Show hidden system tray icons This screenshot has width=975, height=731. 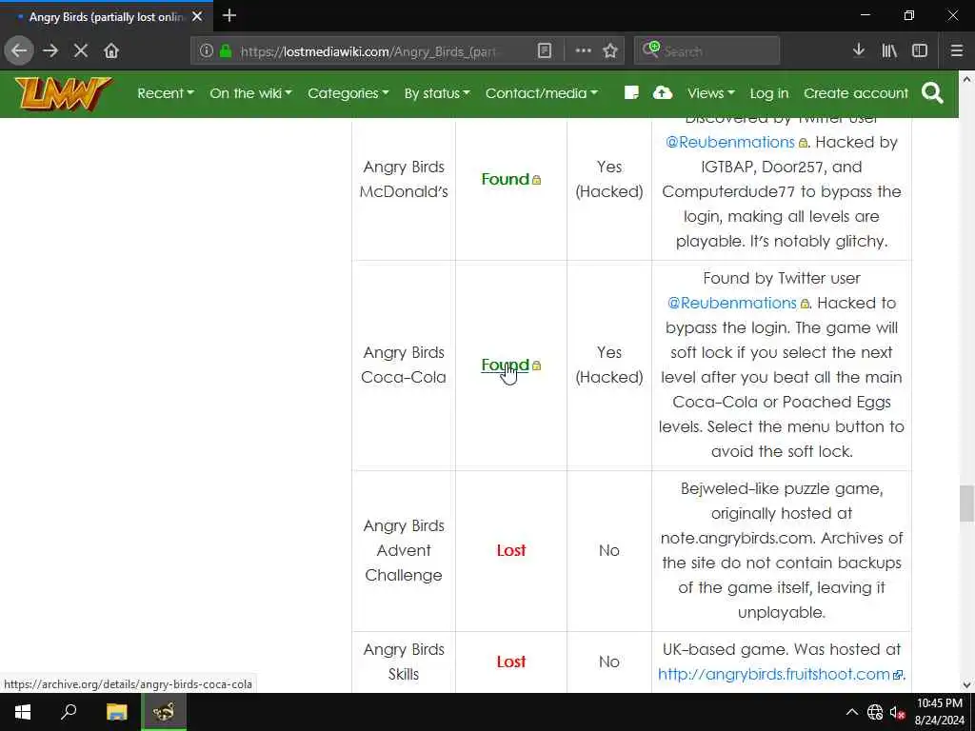pyautogui.click(x=852, y=712)
